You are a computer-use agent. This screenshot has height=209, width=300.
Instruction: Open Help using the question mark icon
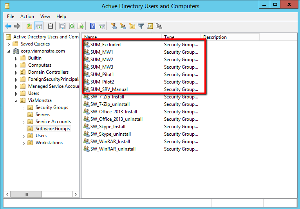93,26
